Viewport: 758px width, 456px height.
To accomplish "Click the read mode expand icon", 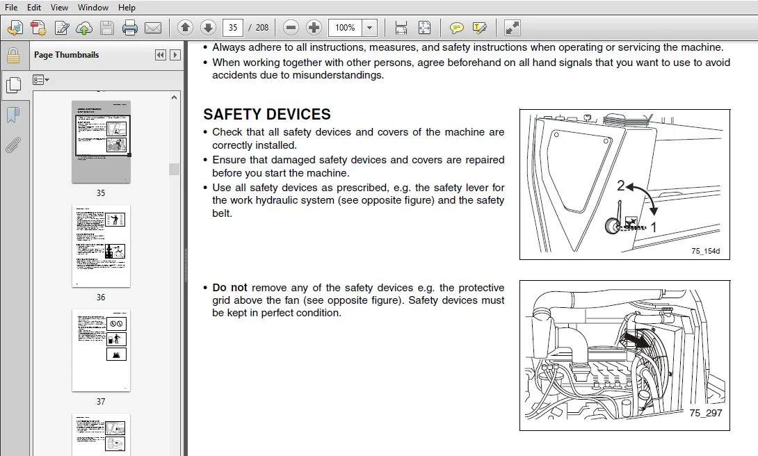I will coord(512,28).
